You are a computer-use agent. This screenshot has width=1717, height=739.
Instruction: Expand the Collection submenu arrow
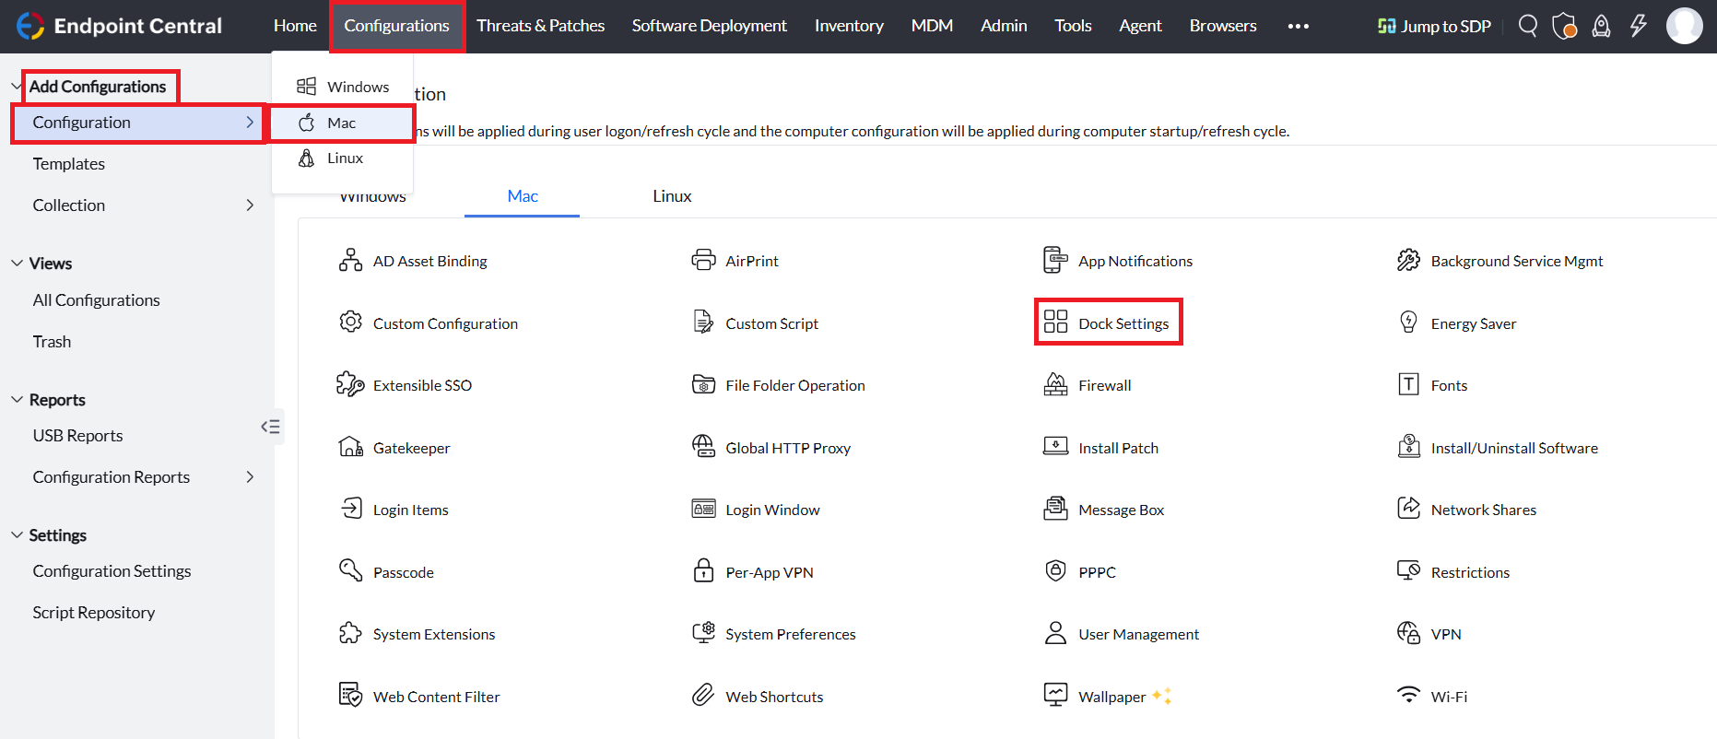coord(250,205)
